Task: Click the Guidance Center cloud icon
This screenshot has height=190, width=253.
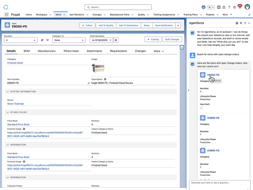Action: [224, 7]
